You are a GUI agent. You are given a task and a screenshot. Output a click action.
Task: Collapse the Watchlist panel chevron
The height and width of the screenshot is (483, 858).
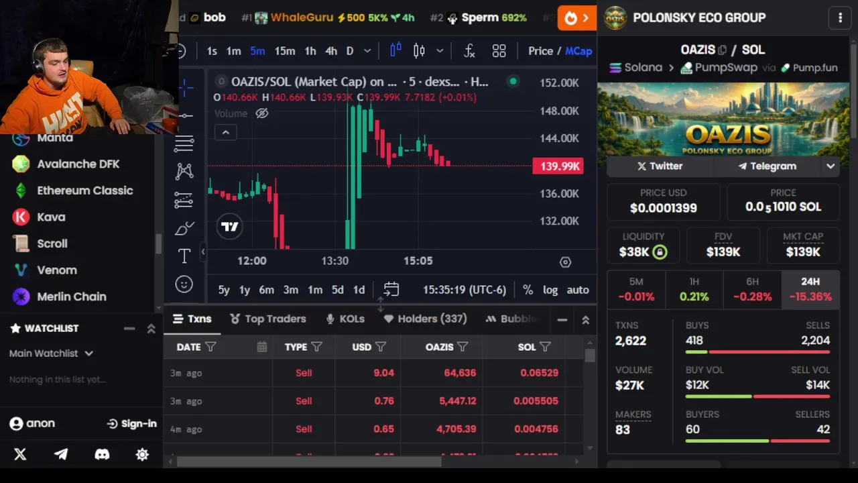tap(151, 329)
